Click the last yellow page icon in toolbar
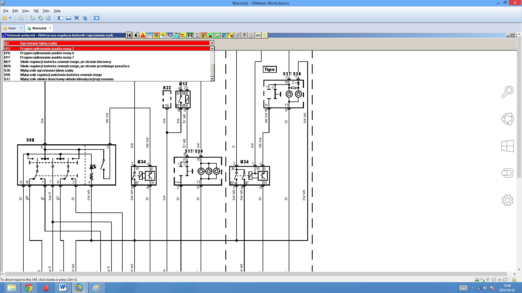The height and width of the screenshot is (293, 522). pyautogui.click(x=265, y=35)
